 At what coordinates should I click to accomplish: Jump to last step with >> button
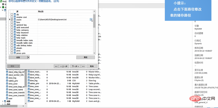point(83,66)
